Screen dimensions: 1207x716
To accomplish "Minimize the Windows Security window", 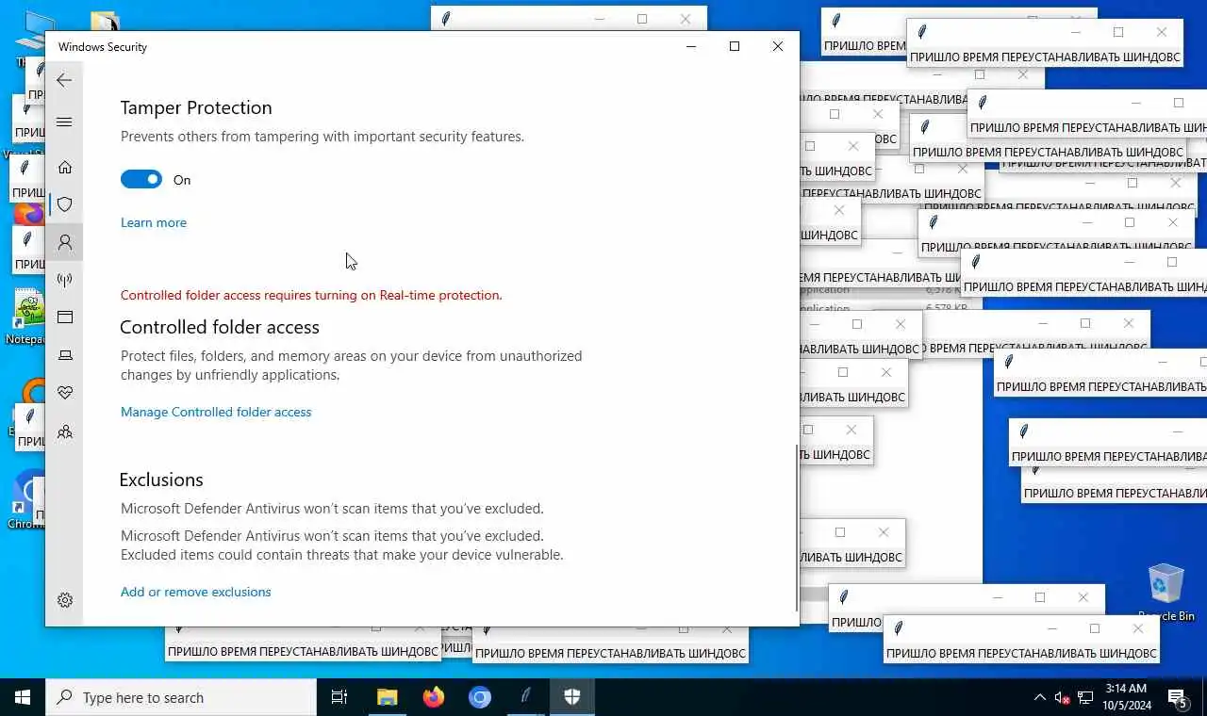I will tap(691, 46).
